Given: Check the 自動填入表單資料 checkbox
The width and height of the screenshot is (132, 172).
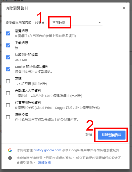Looking at the screenshot, I should (x=8, y=93).
